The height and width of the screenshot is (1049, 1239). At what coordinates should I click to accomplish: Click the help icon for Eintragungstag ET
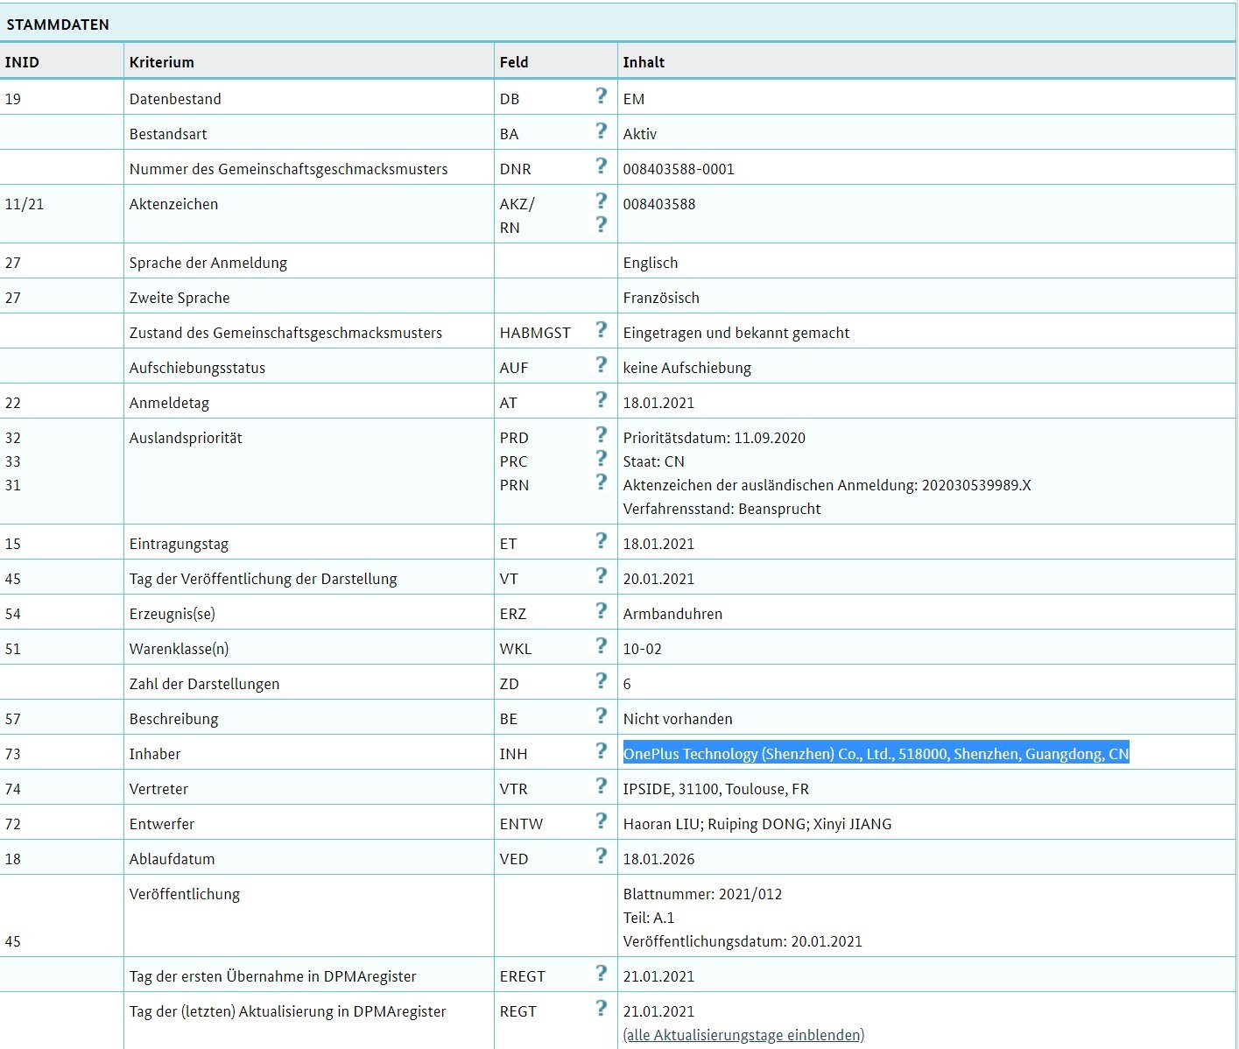tap(601, 540)
